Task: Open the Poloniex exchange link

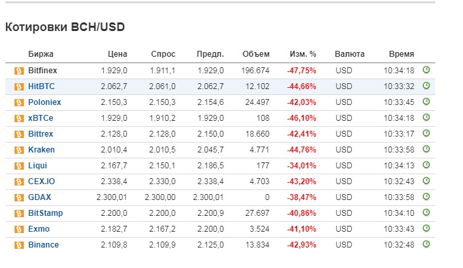Action: (44, 102)
